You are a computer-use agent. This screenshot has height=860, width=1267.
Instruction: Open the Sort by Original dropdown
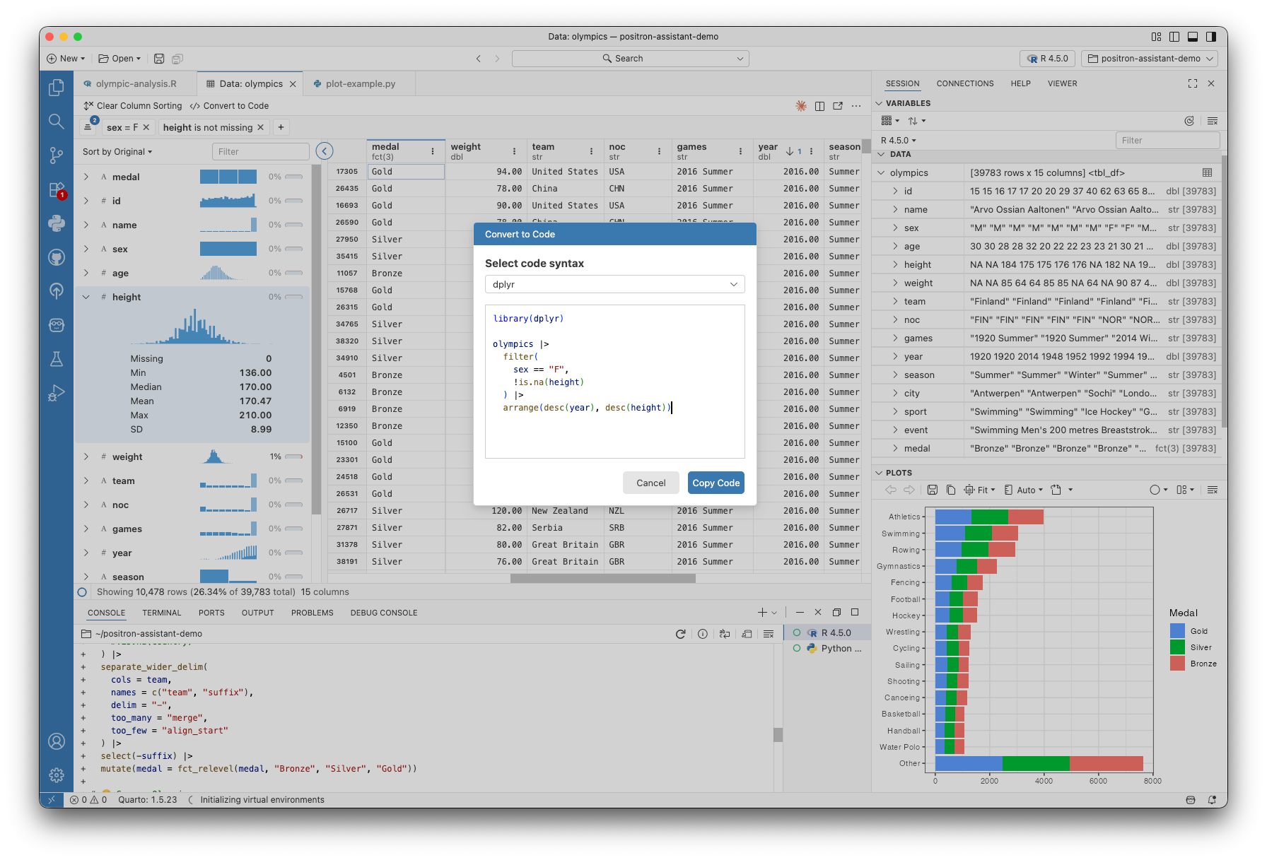[117, 151]
